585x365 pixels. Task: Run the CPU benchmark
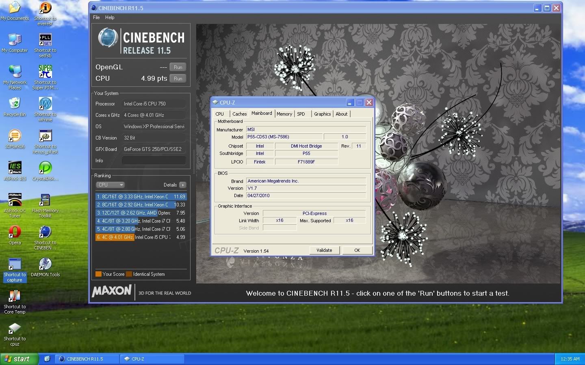coord(178,79)
